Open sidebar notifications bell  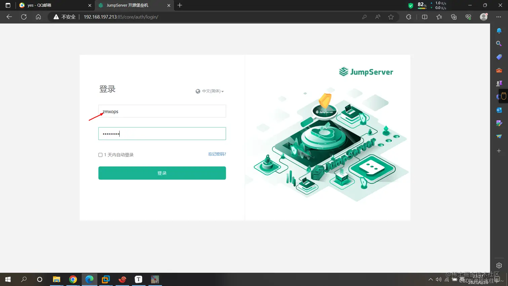[499, 31]
